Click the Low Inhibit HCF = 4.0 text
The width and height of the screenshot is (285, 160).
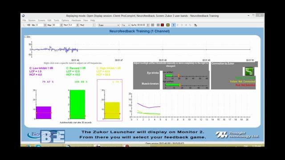[x=36, y=75]
